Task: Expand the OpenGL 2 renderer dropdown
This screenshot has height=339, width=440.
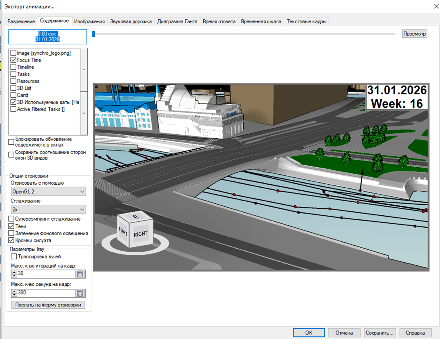Action: (x=49, y=191)
